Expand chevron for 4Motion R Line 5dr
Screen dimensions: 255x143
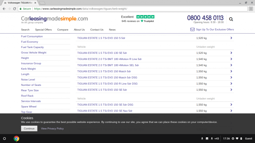(231, 59)
